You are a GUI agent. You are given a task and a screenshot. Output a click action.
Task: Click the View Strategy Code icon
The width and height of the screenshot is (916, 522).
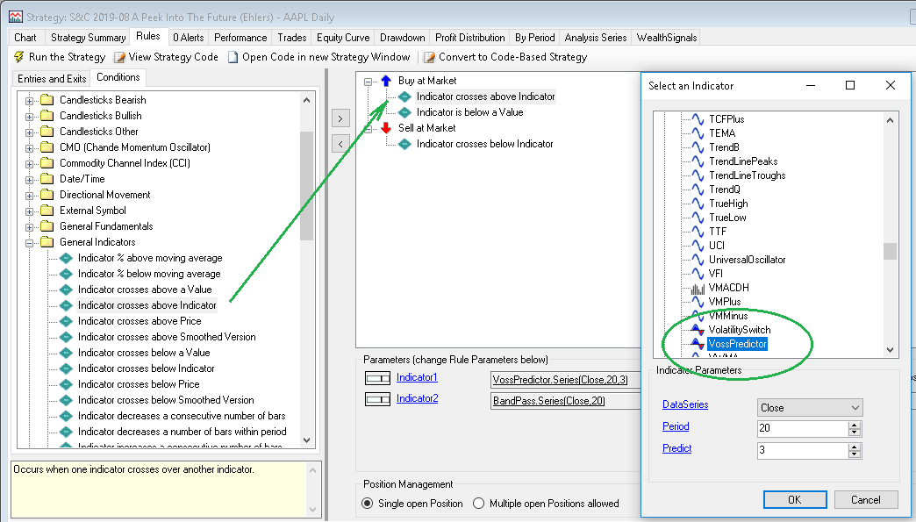[119, 57]
